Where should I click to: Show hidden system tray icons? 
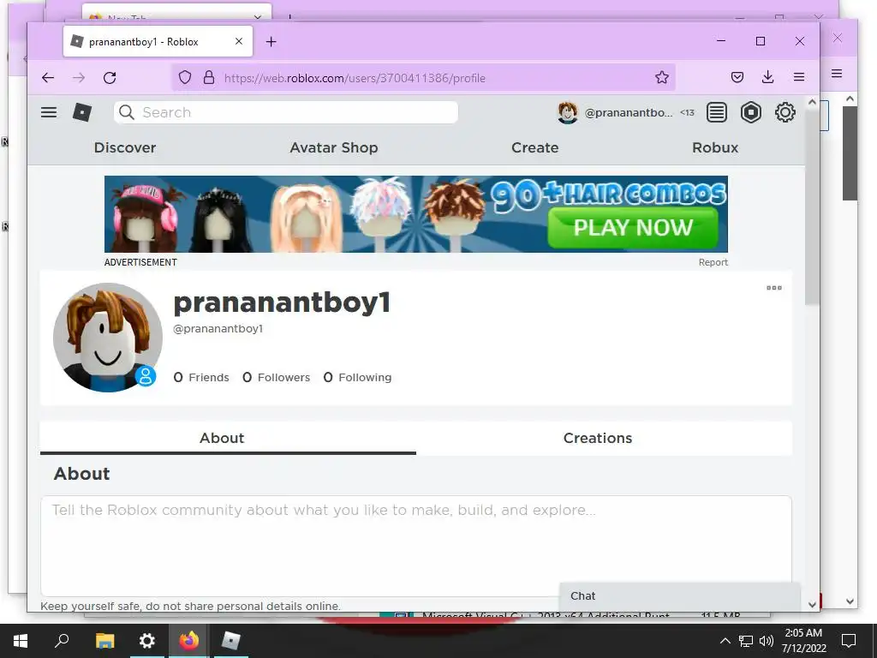coord(725,641)
